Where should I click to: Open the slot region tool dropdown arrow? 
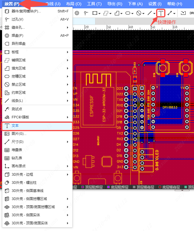tap(132, 14)
